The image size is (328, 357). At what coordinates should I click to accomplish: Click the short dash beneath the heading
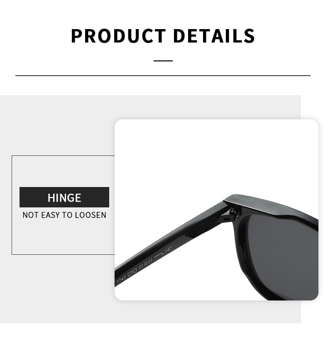[x=163, y=61]
